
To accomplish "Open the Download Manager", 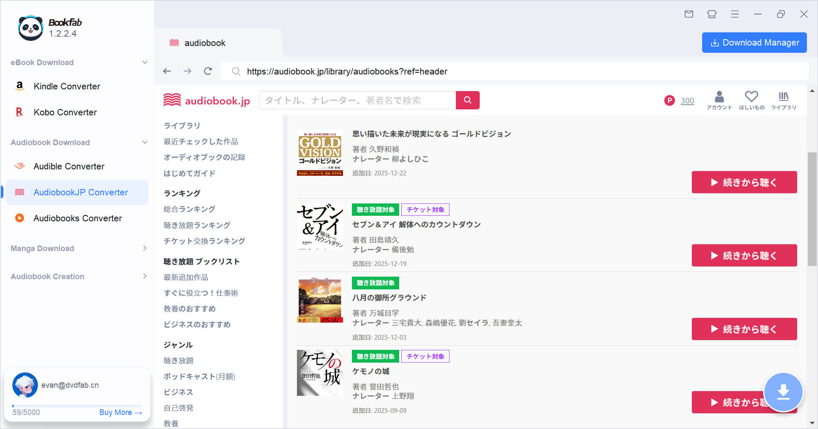I will (x=754, y=43).
